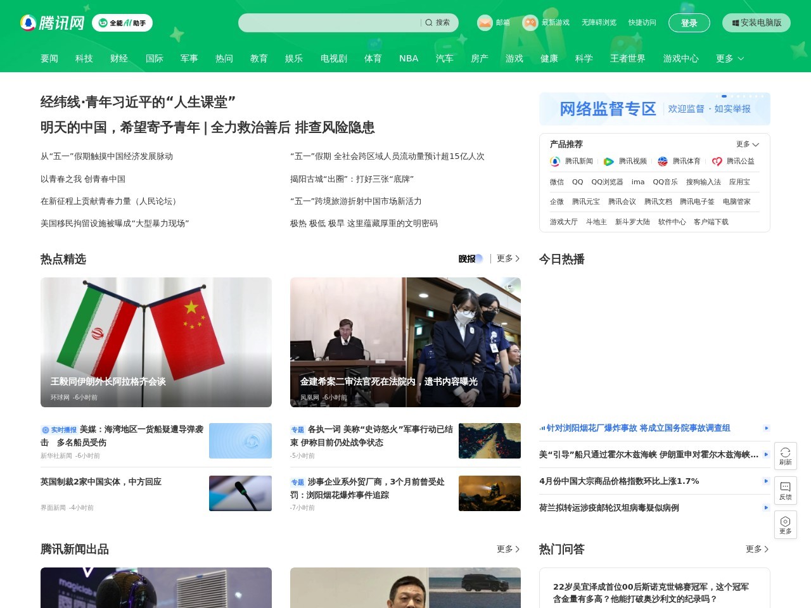Open the 最新游戏 gamepad icon
Viewport: 811px width, 608px height.
[530, 23]
